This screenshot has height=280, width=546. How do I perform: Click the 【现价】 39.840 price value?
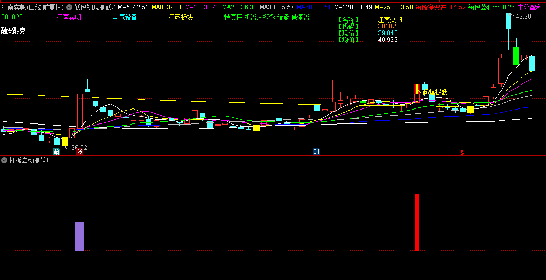coord(388,33)
